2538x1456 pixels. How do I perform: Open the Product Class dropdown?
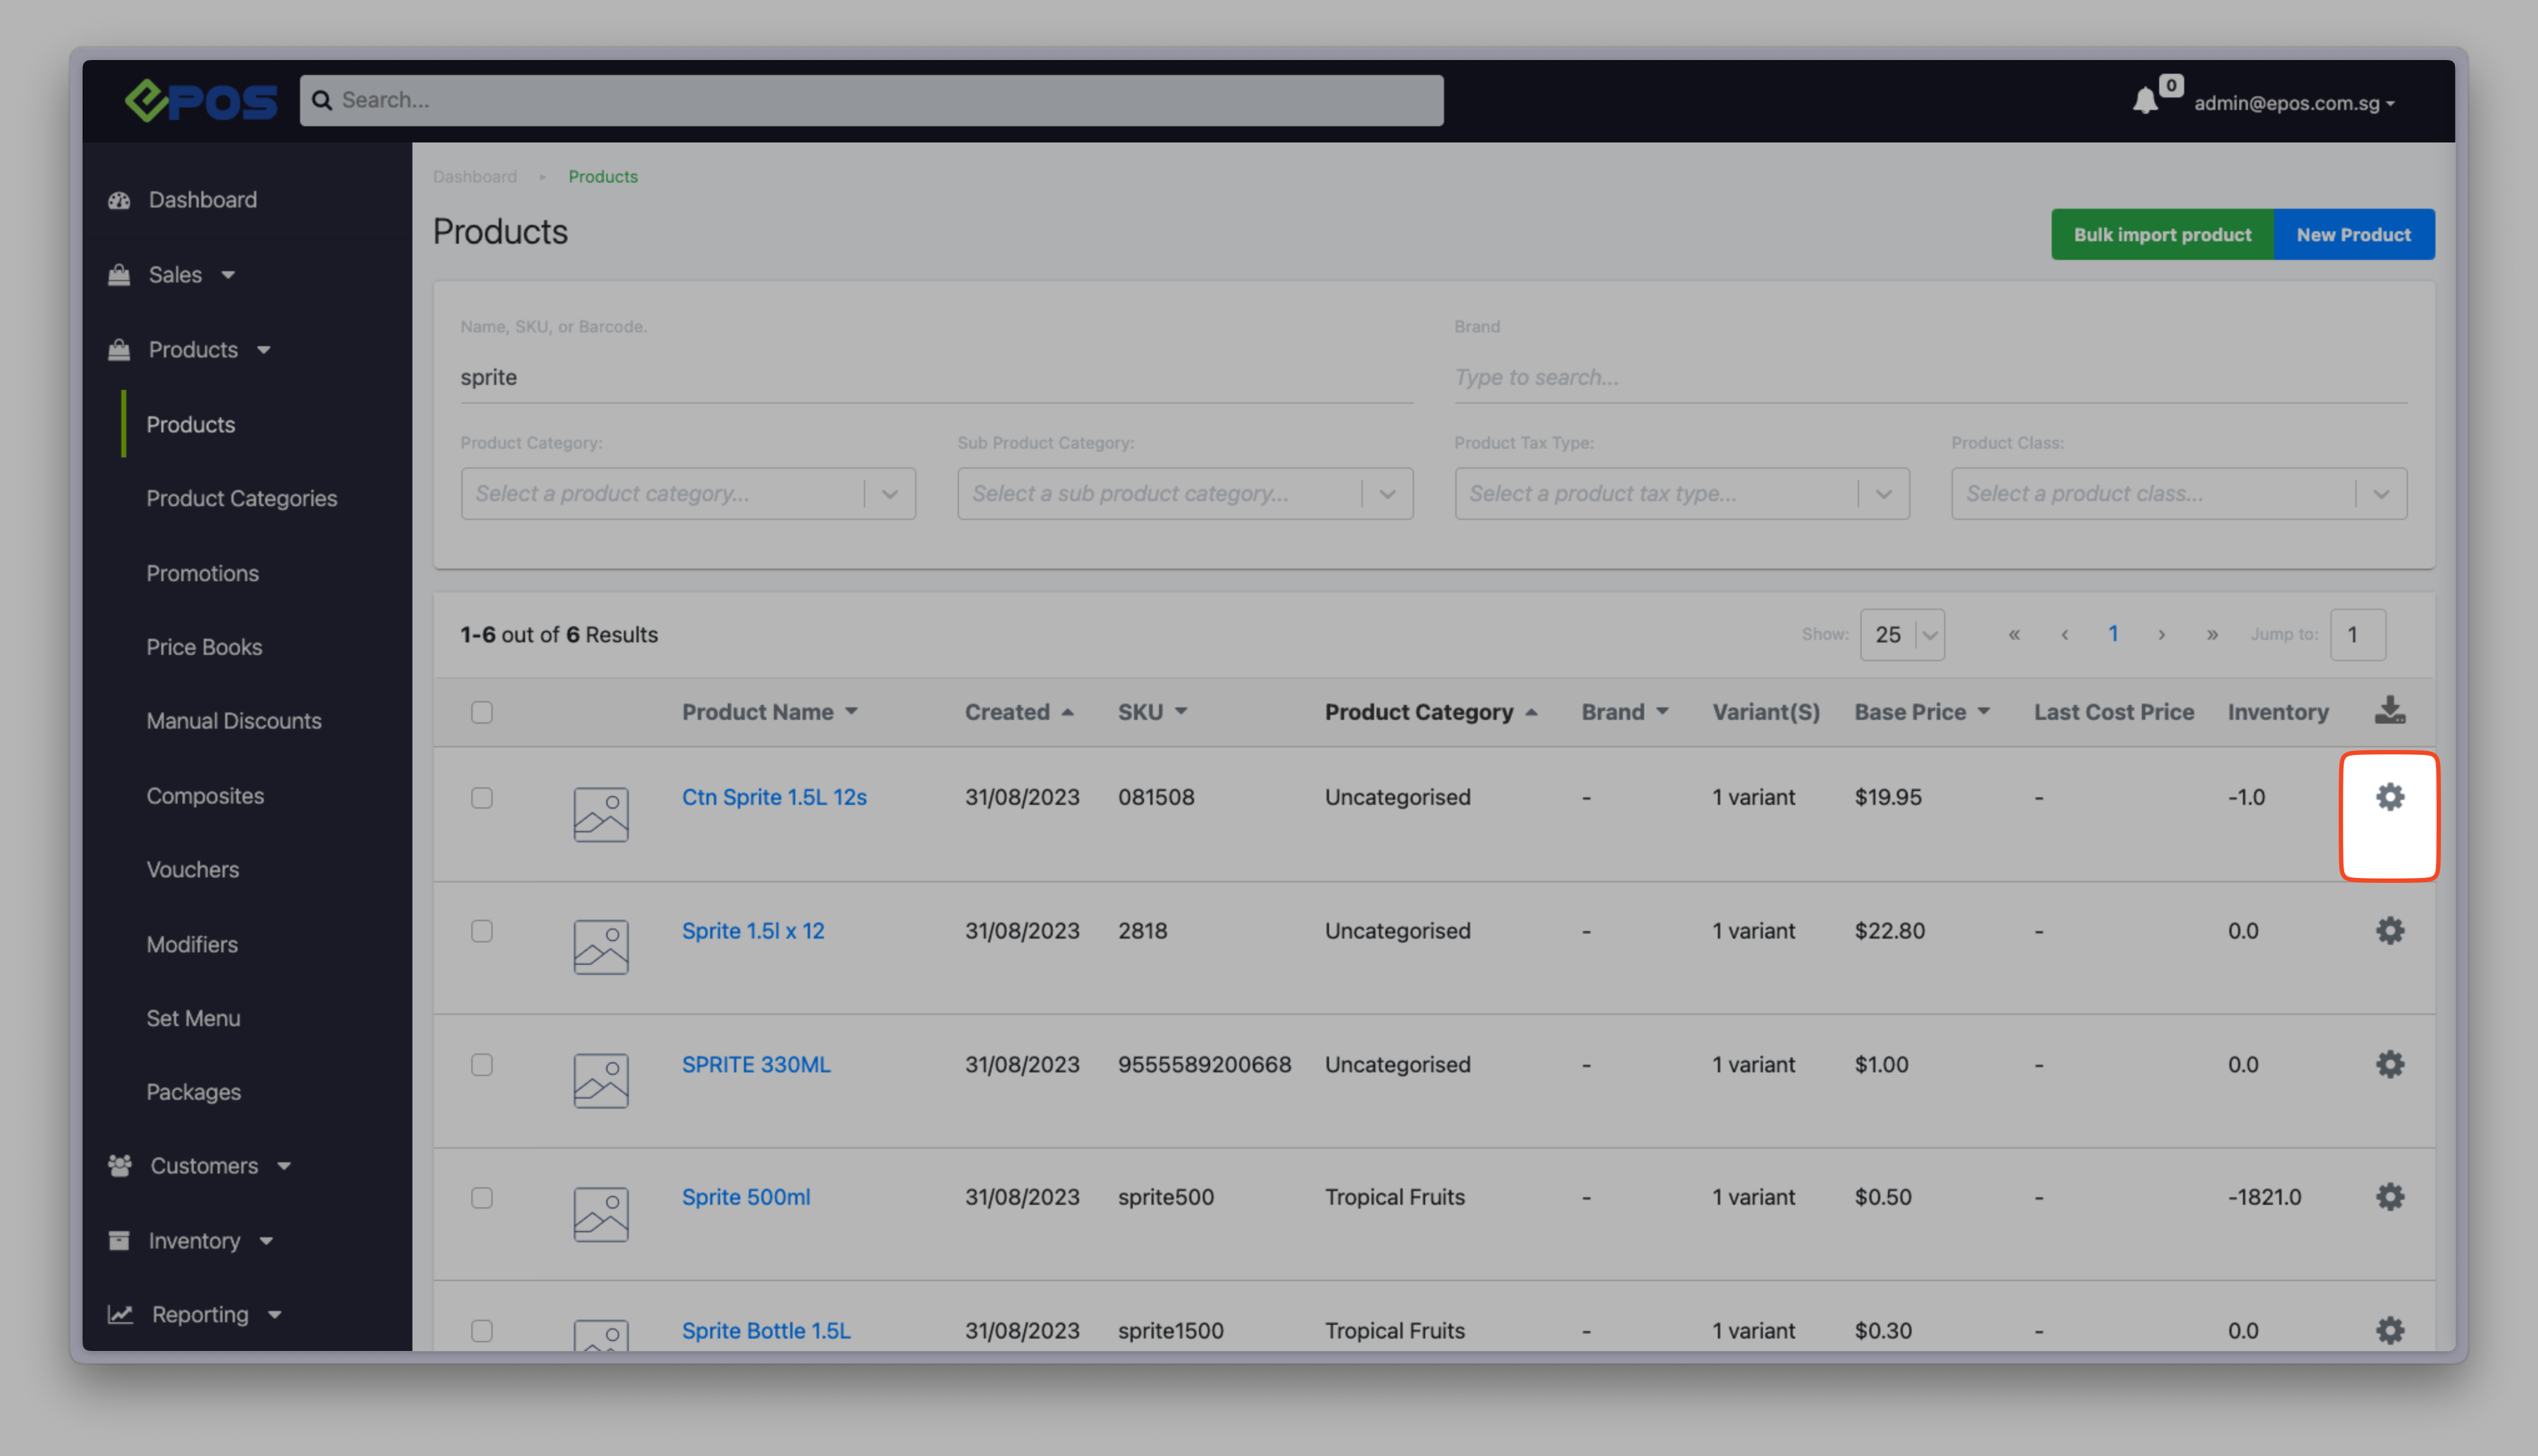(x=2179, y=494)
